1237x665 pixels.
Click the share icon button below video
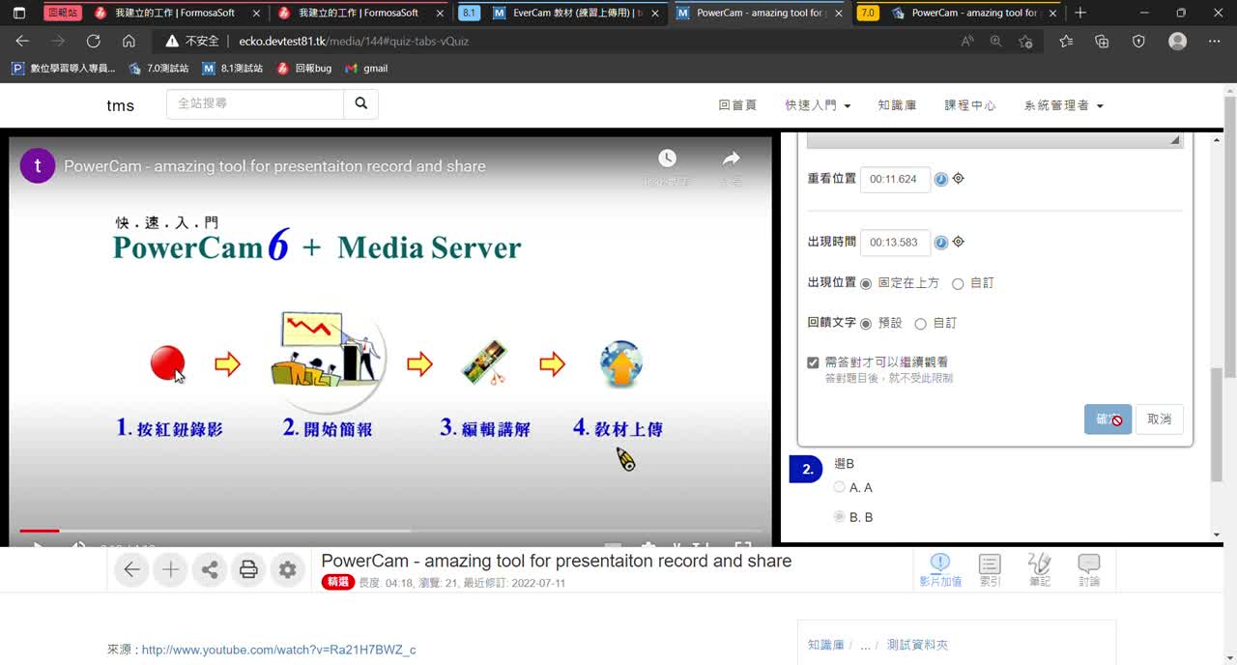[x=210, y=570]
